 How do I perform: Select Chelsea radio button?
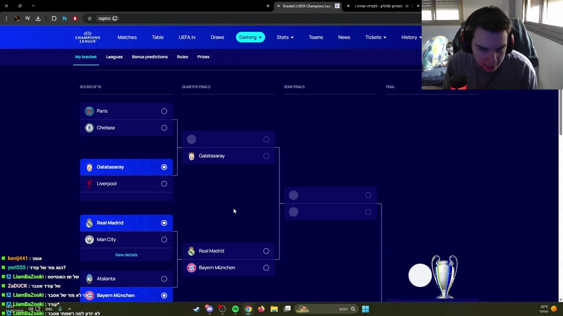164,128
